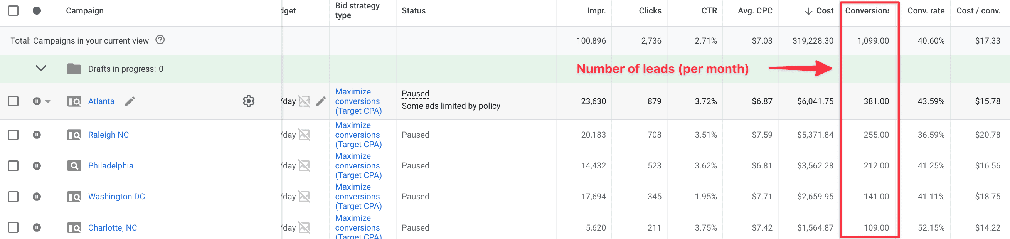Click the paused status icon for Charlotte, NC
The image size is (1010, 239).
tap(37, 228)
